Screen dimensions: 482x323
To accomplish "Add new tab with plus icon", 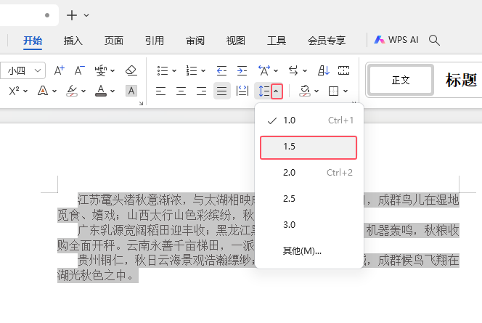I will (72, 15).
